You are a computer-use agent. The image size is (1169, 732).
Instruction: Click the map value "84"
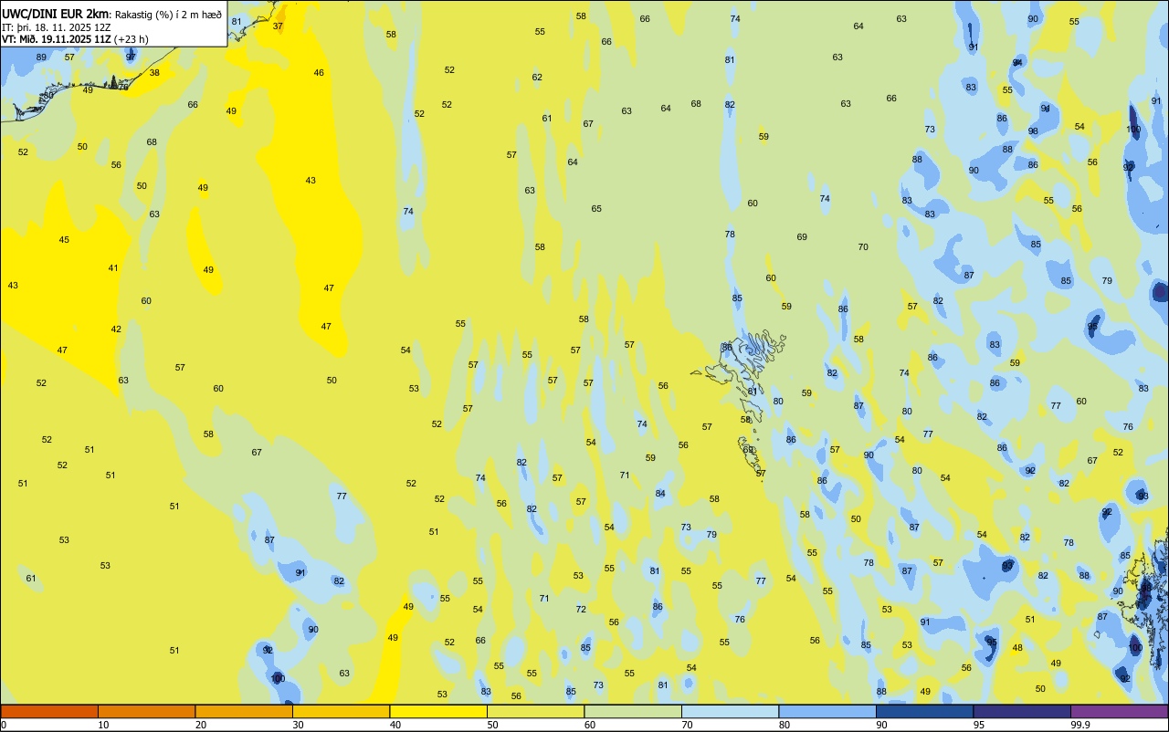tap(660, 494)
